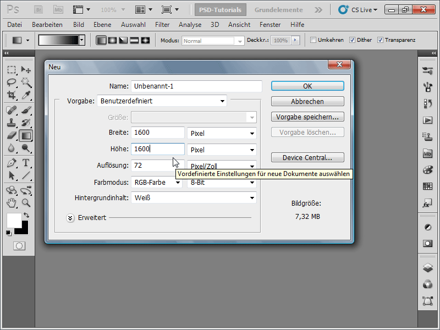Open the Hintergrundinhalt Weiß dropdown

coord(194,198)
